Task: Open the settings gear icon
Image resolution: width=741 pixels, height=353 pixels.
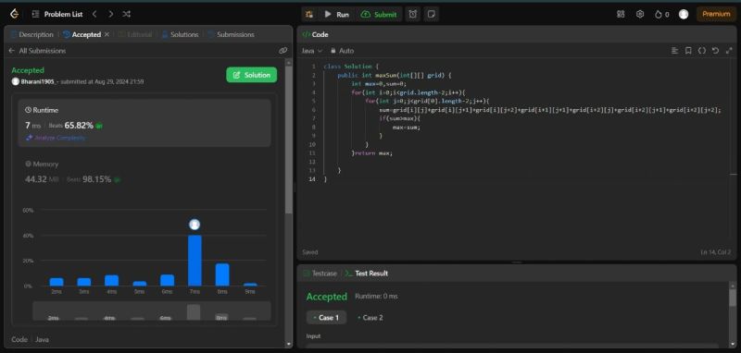Action: pyautogui.click(x=640, y=14)
